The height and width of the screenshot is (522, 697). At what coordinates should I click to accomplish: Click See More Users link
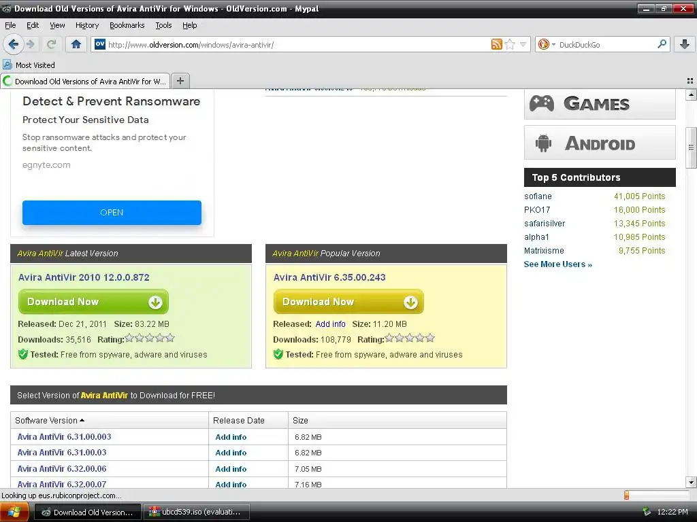(x=558, y=264)
